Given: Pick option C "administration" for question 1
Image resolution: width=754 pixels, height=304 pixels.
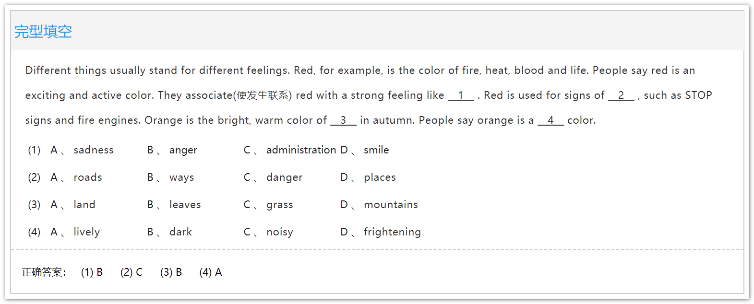Looking at the screenshot, I should click(301, 150).
